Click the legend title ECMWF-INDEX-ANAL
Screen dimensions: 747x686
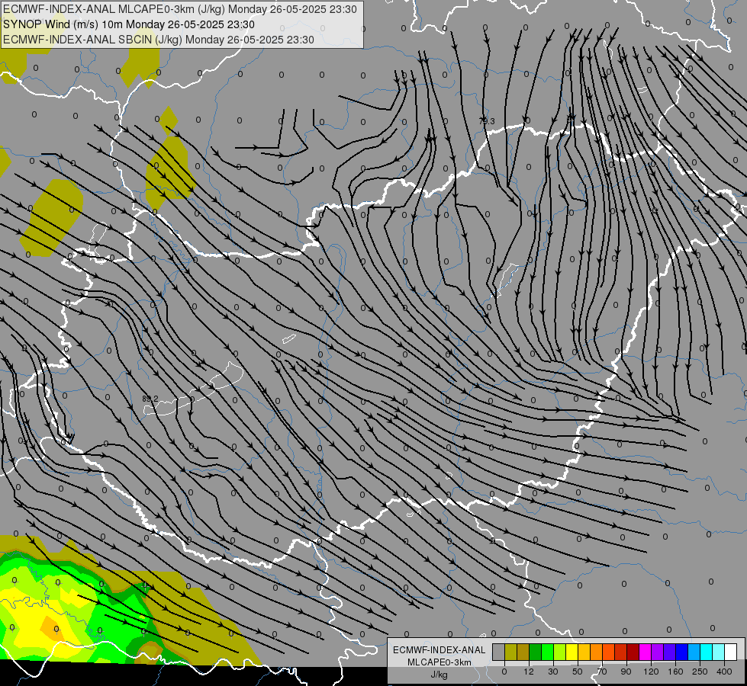[439, 650]
